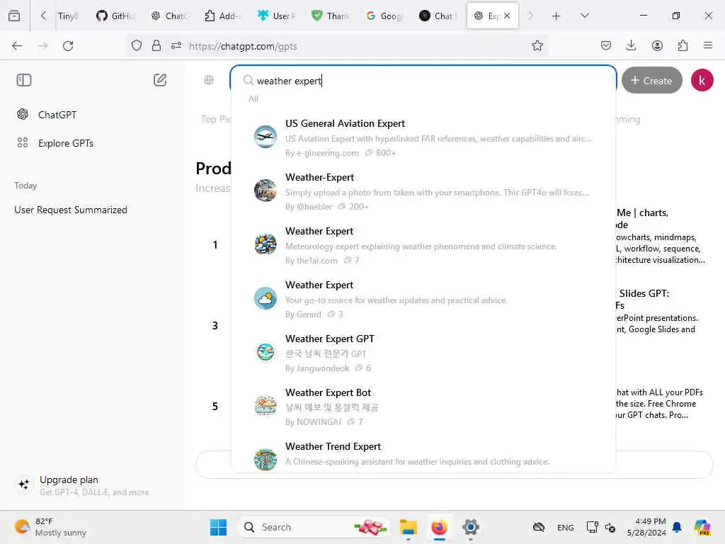The width and height of the screenshot is (725, 544).
Task: Open the Copilot icon in the taskbar
Action: pyautogui.click(x=702, y=527)
